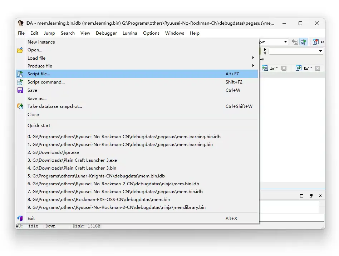Click the Imports tab window icon
This screenshot has height=256, width=339.
click(x=265, y=68)
